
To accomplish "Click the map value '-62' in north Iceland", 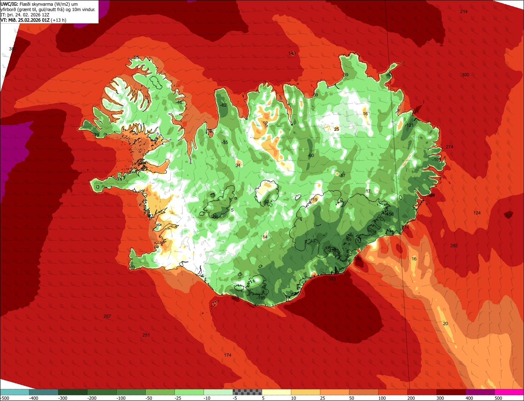I will point(224,105).
